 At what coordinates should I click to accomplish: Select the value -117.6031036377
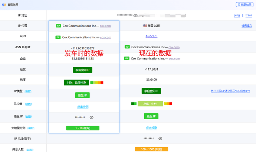tap(83, 48)
